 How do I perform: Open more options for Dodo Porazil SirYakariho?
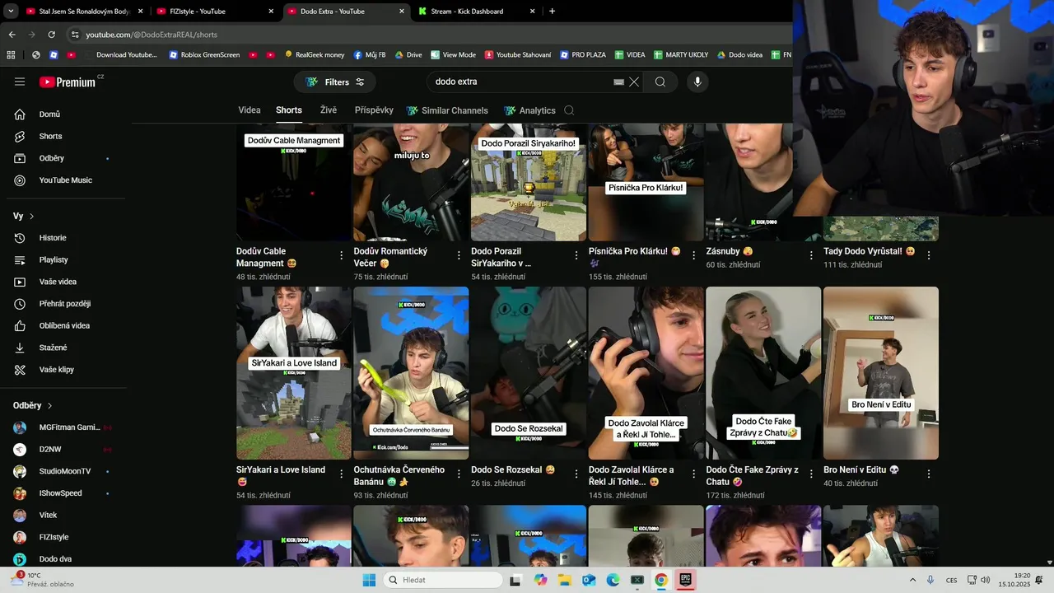point(576,255)
